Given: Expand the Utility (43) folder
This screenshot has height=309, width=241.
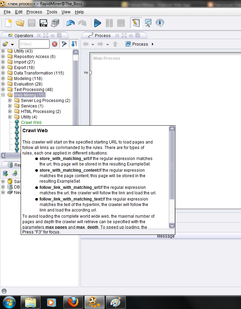Looking at the screenshot, I should click(x=3, y=51).
